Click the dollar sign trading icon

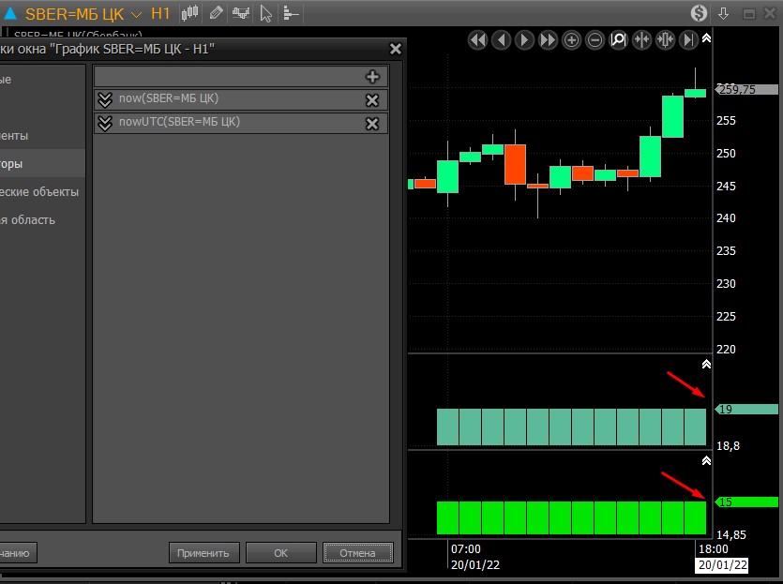[699, 13]
